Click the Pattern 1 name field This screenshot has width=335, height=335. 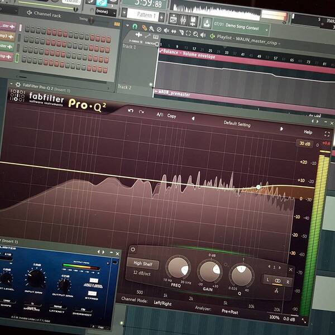(143, 15)
